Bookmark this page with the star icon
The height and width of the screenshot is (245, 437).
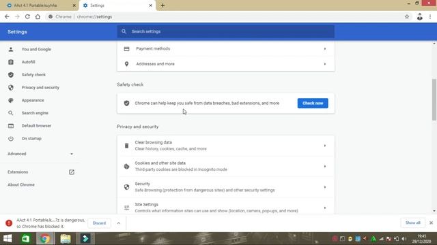[x=407, y=16]
